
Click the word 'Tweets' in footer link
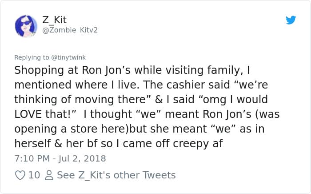tap(159, 175)
